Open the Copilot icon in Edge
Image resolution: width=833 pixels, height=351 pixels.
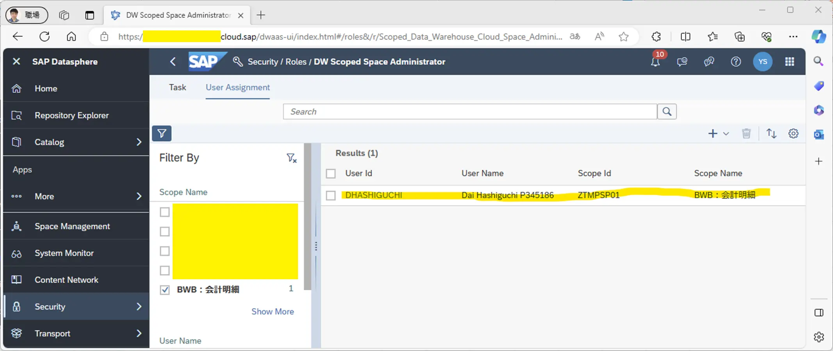pos(819,37)
